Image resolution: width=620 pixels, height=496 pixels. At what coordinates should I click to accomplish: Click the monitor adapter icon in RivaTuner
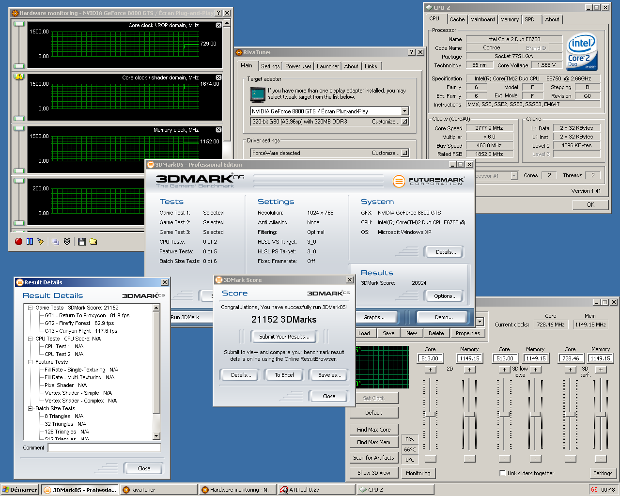pyautogui.click(x=258, y=94)
